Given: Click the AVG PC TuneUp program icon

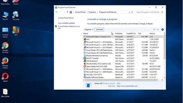Looking at the screenshot, I should (x=85, y=58).
